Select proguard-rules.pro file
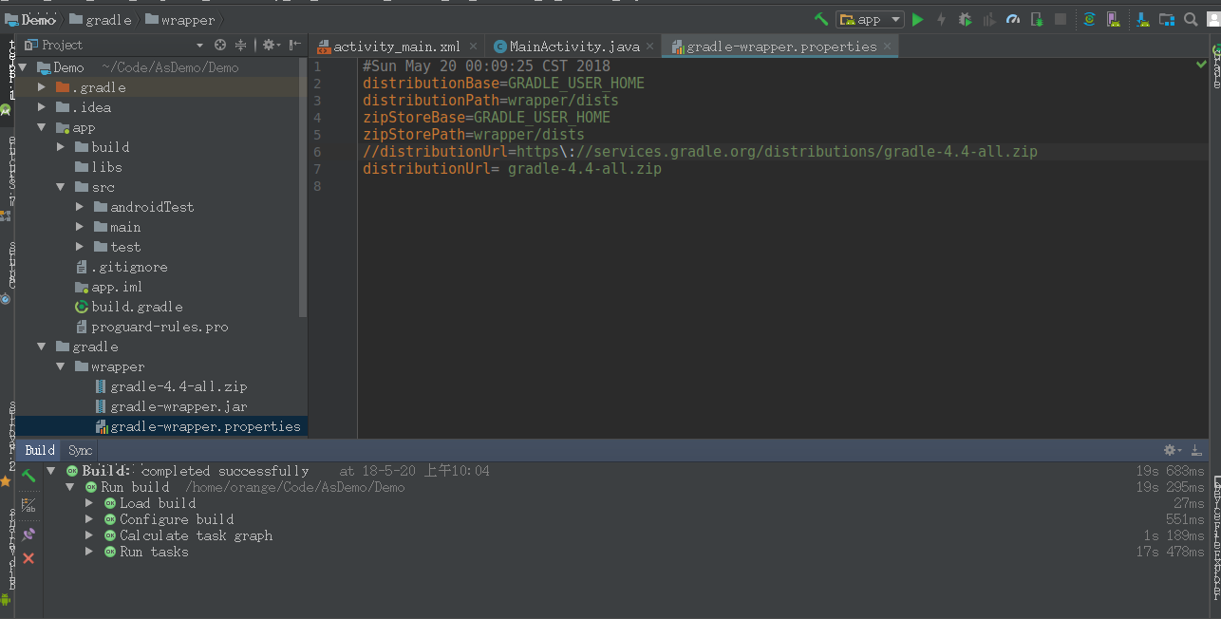The height and width of the screenshot is (619, 1221). point(151,327)
